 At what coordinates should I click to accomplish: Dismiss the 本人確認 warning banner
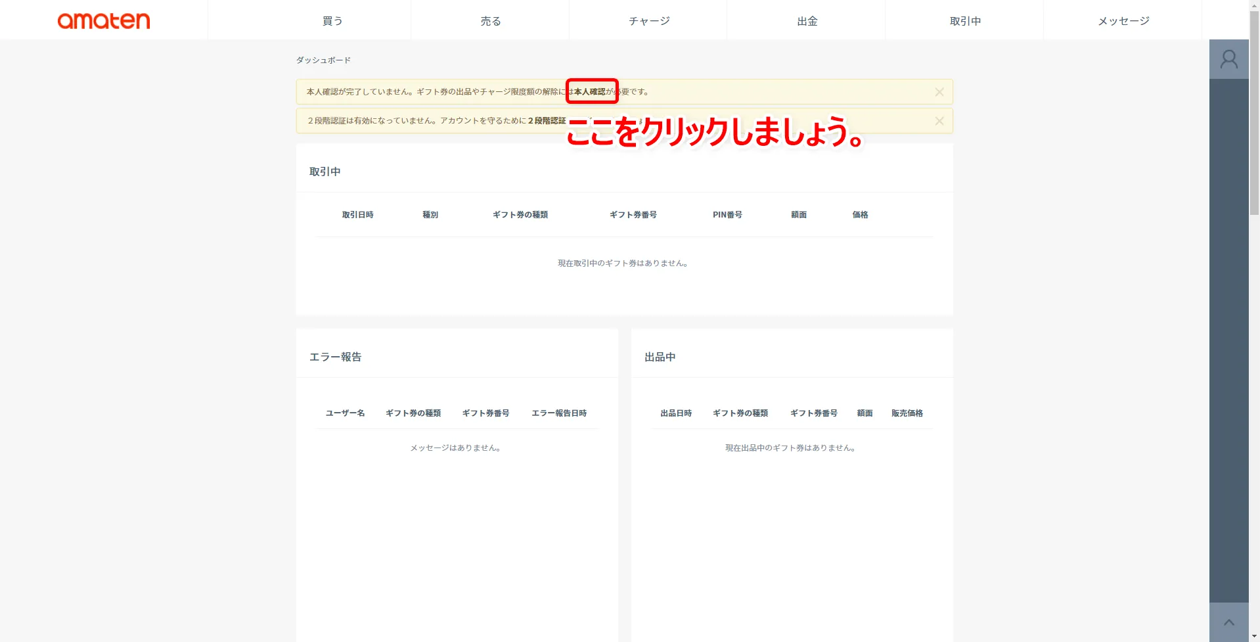click(x=939, y=92)
